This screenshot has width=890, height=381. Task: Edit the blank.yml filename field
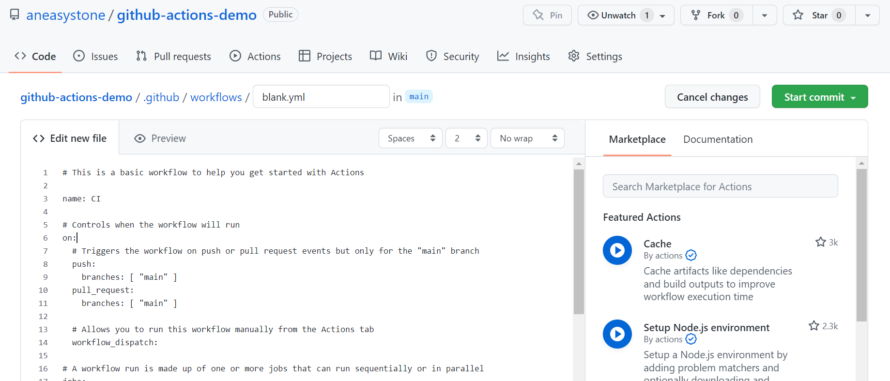pos(321,96)
